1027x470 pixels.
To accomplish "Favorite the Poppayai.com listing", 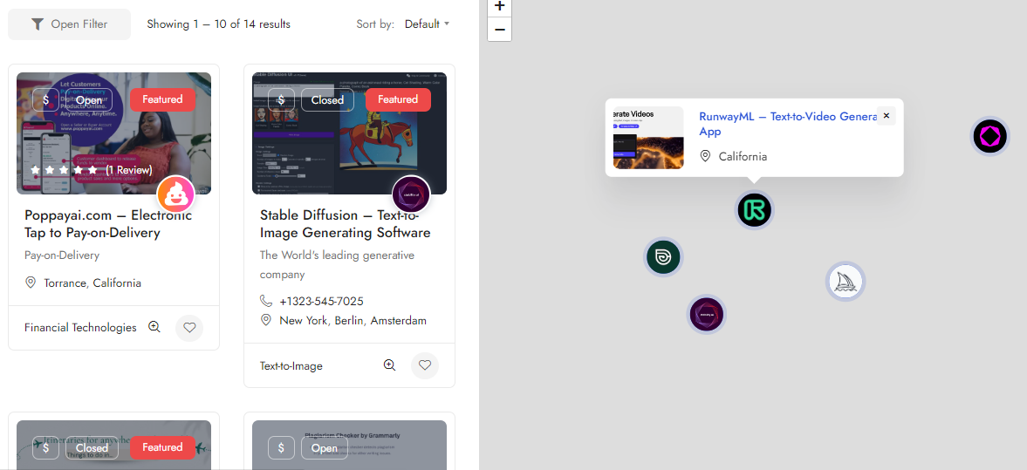I will coord(189,328).
